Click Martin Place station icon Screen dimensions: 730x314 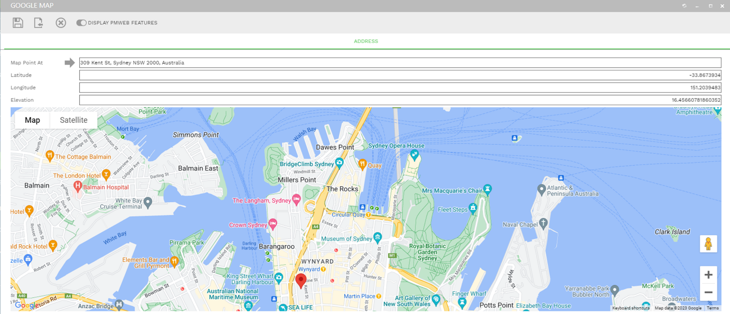(379, 296)
